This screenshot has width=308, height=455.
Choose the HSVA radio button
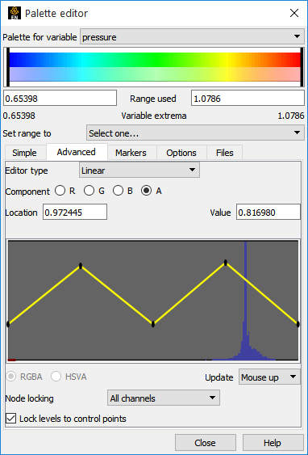click(56, 377)
